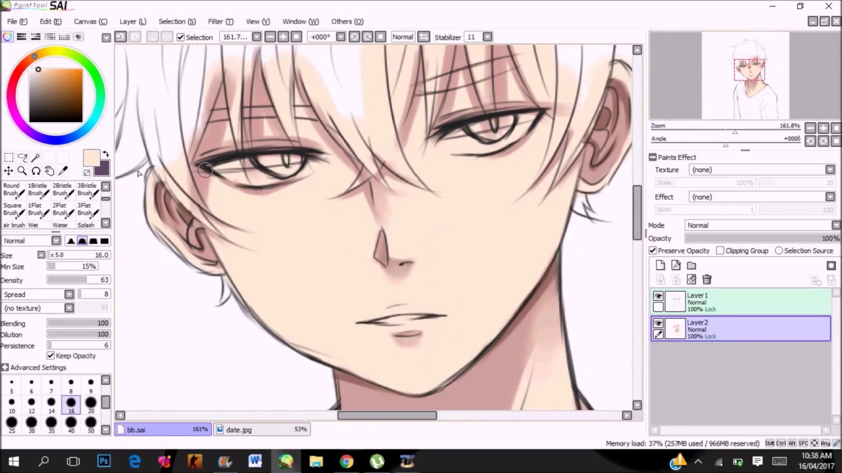Toggle Preserve Opacity checkbox

pyautogui.click(x=653, y=250)
